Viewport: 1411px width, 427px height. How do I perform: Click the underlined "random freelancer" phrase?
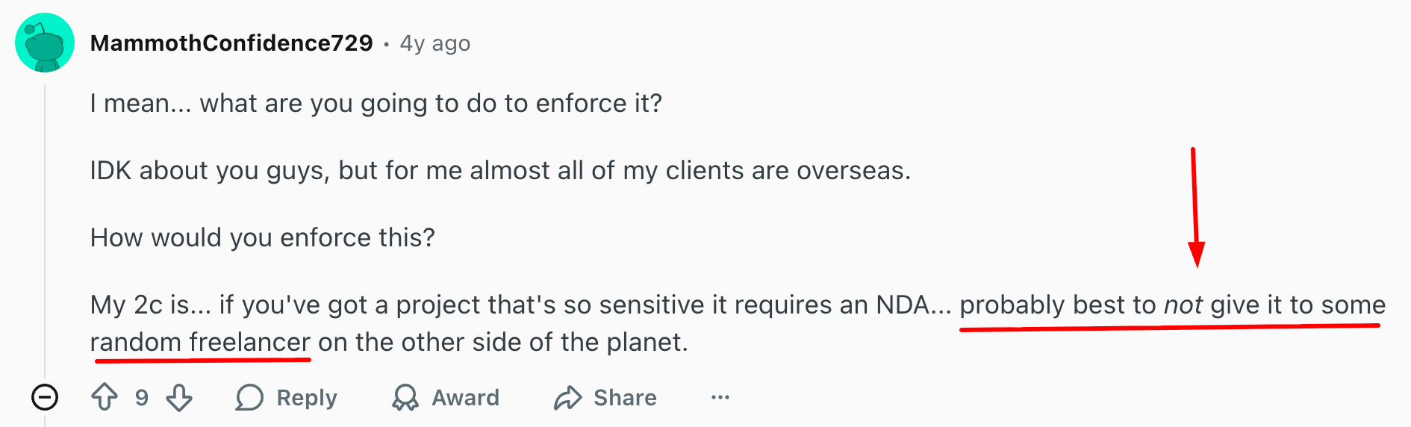(200, 342)
